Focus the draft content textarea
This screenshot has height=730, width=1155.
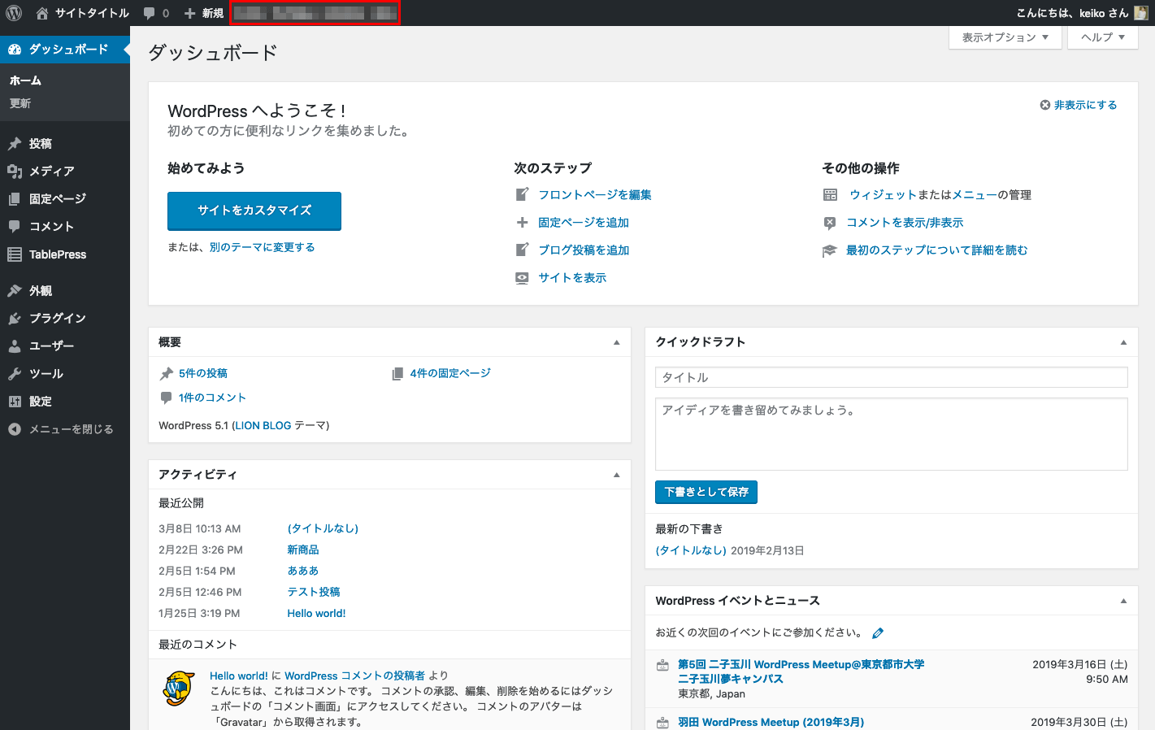(892, 434)
